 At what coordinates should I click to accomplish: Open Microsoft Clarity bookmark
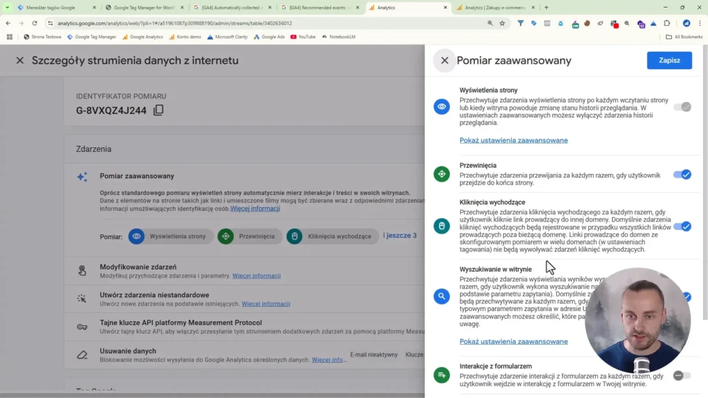227,37
